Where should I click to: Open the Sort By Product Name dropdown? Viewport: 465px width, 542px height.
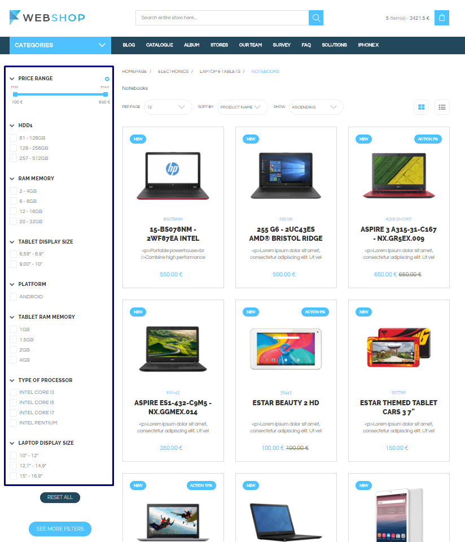242,107
